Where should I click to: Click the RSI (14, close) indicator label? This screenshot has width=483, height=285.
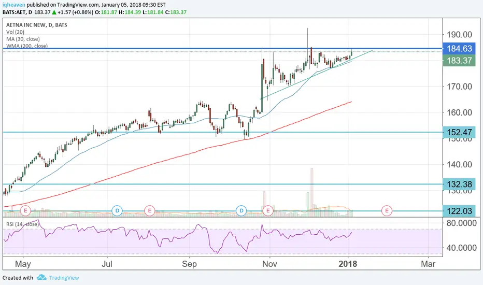tap(22, 224)
